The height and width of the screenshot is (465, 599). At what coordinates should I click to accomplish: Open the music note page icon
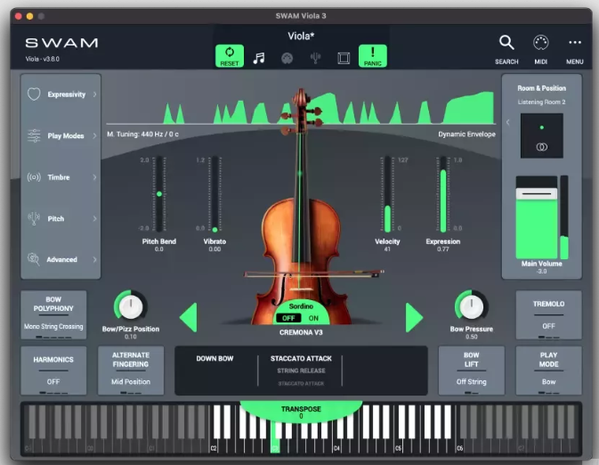(x=259, y=58)
